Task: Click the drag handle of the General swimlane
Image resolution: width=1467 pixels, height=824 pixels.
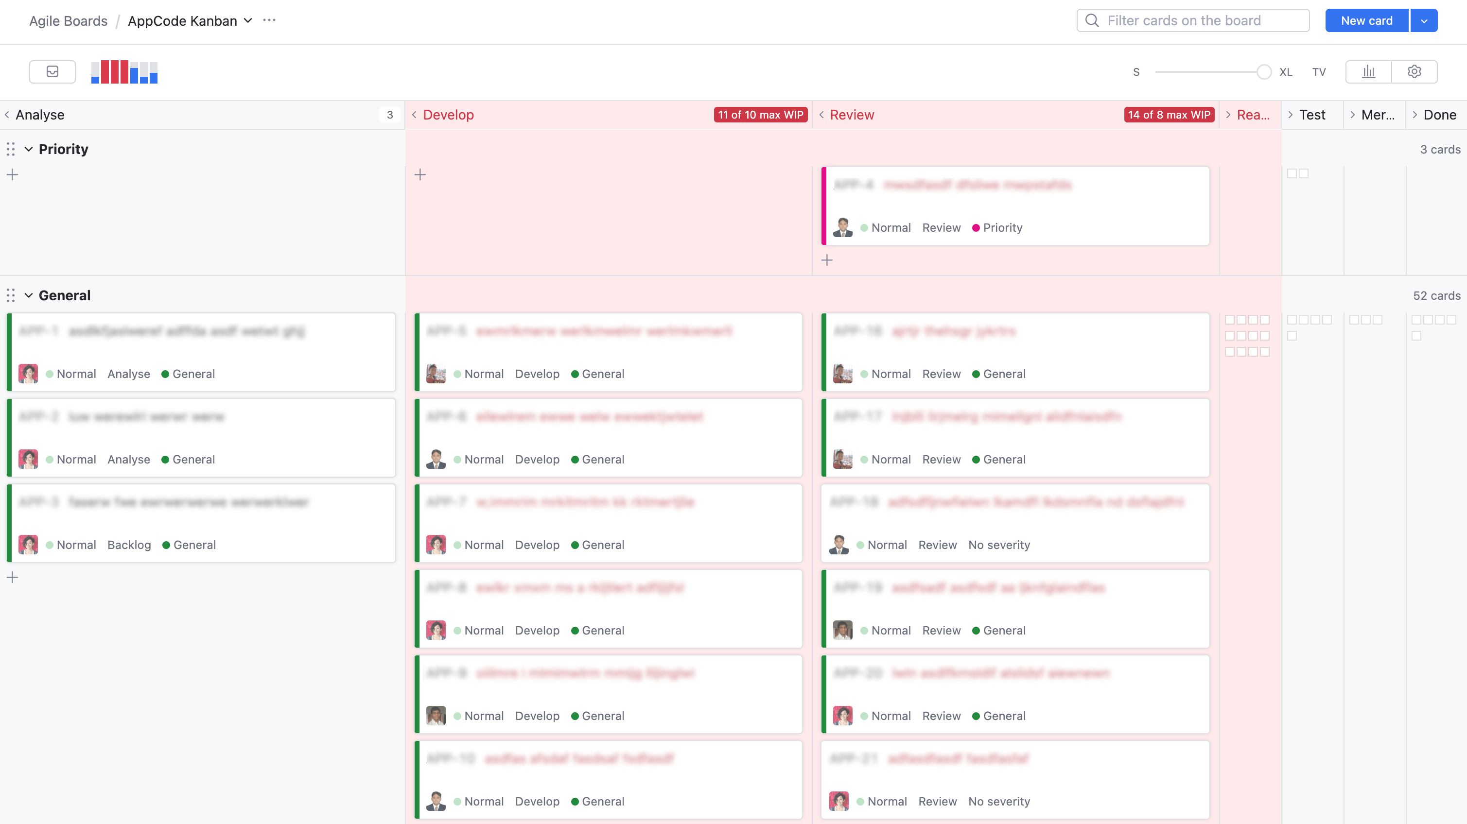Action: (x=10, y=295)
